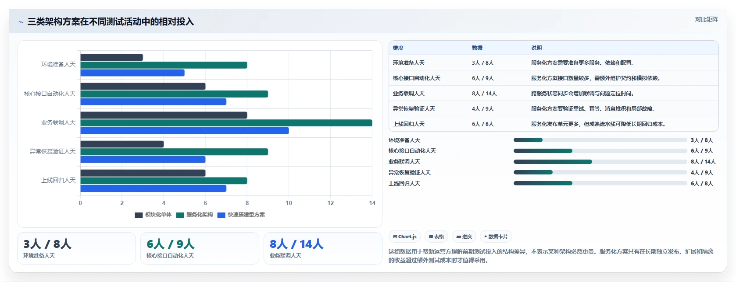
Task: Select the 表格 tag chip
Action: pyautogui.click(x=436, y=237)
